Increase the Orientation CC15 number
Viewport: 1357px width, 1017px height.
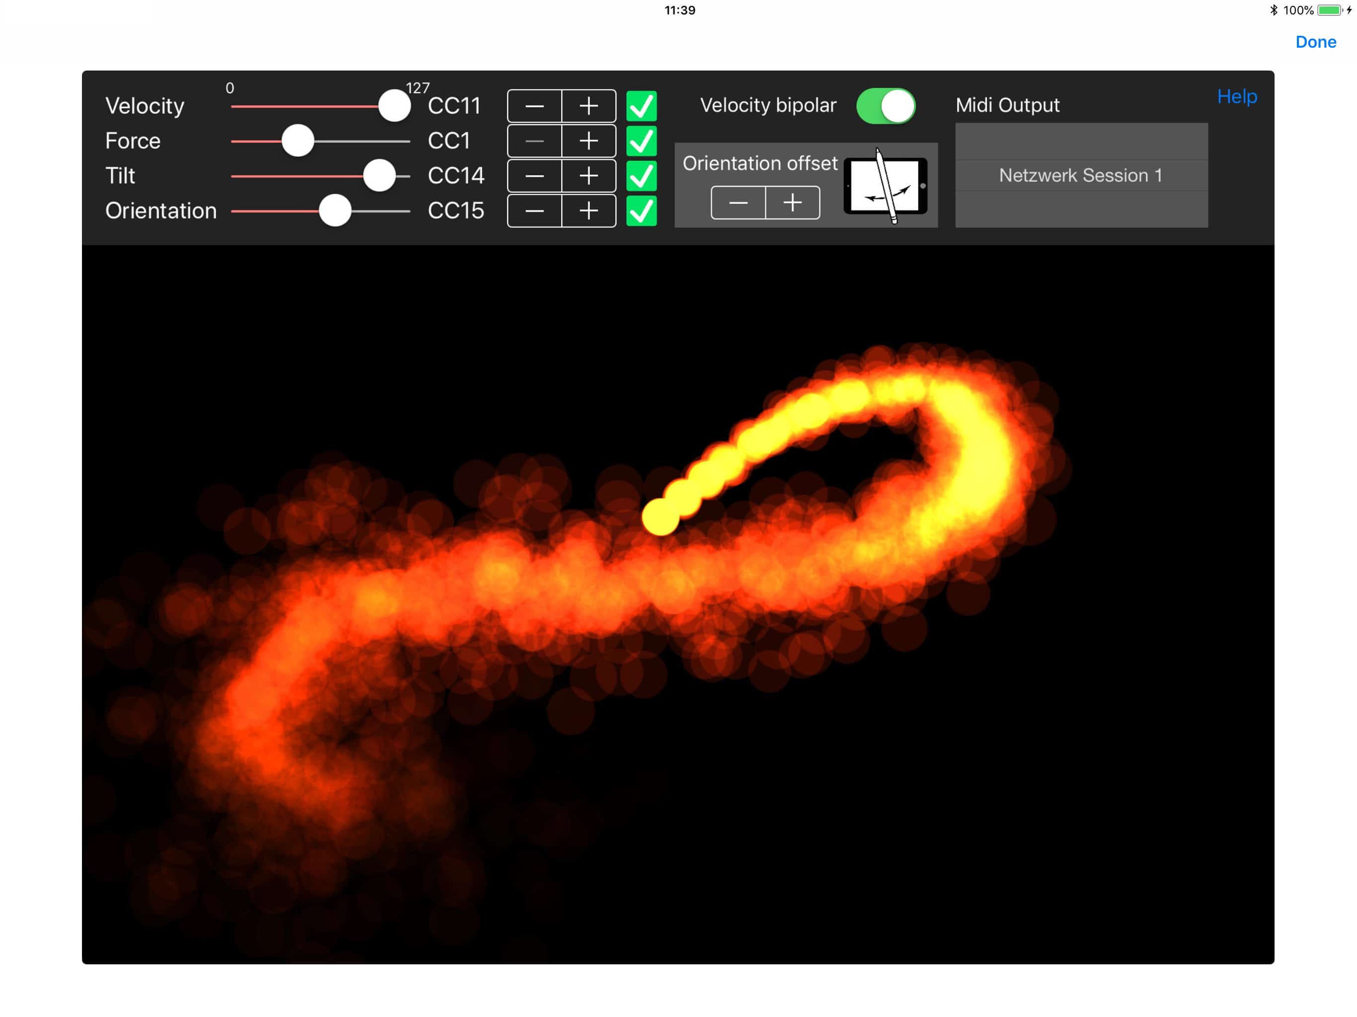588,211
